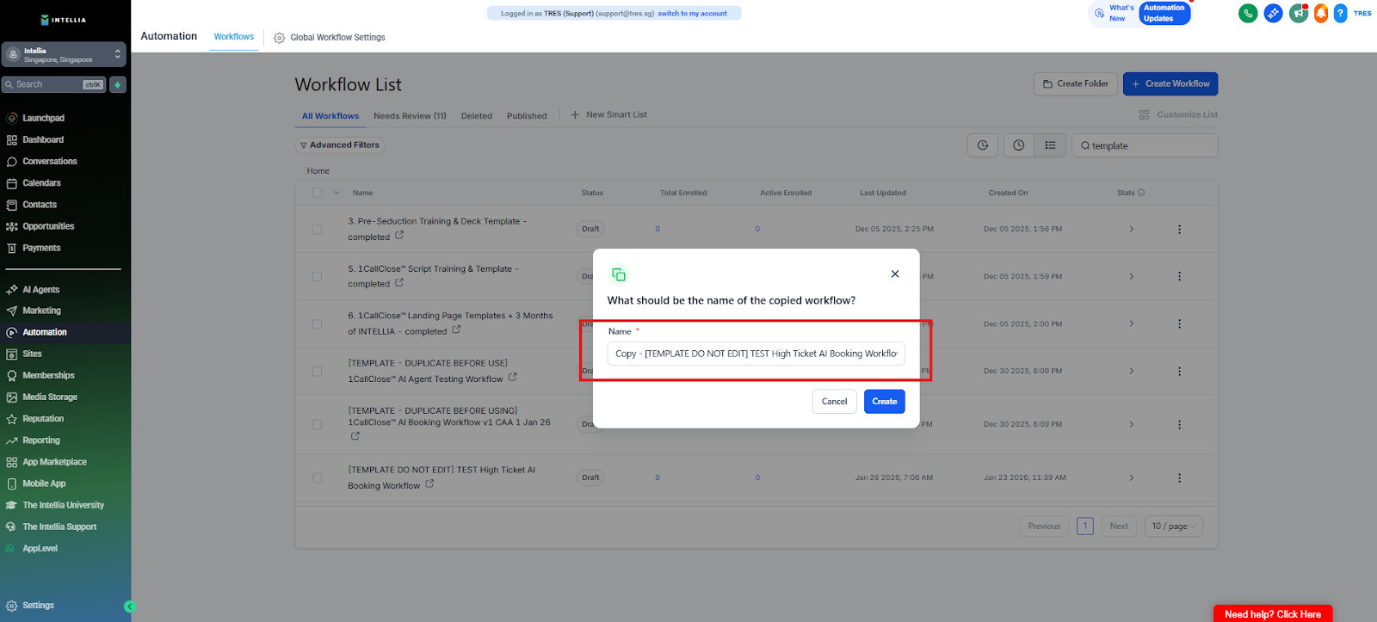Open the orange bell notifications icon

point(1320,13)
